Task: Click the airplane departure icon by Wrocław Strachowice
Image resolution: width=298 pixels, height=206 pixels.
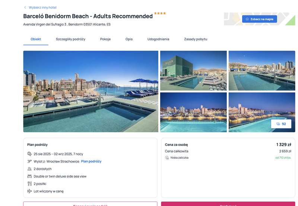Action: [29, 161]
